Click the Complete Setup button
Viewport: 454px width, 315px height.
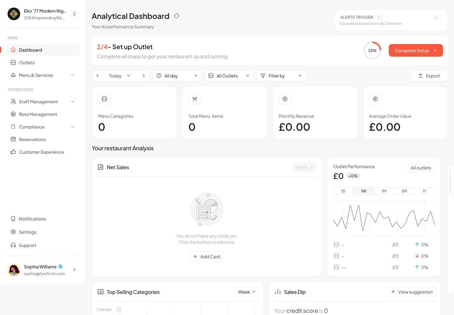coord(416,50)
